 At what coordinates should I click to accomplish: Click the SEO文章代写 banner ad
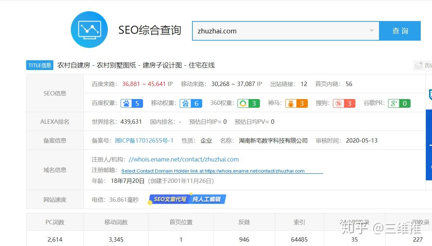(187, 199)
